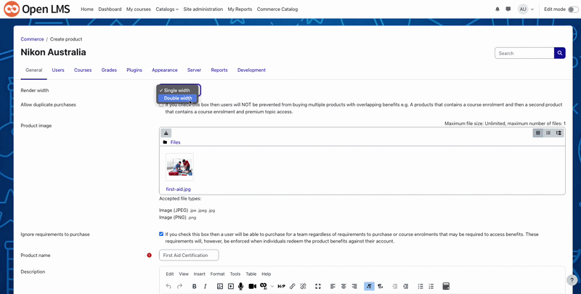
Task: Insert a bulleted list
Action: pyautogui.click(x=420, y=286)
